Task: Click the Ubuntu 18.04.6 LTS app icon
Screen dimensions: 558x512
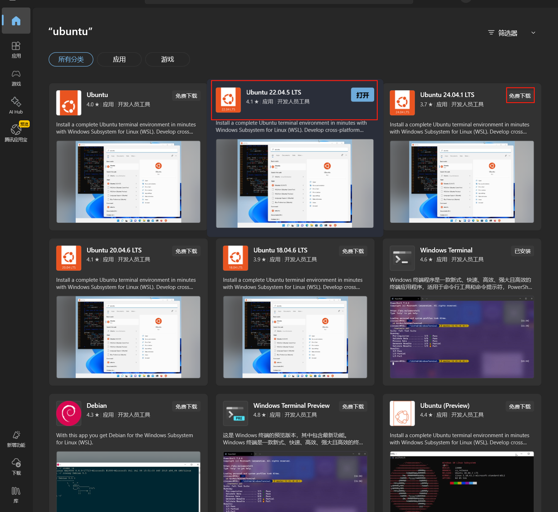Action: 235,258
